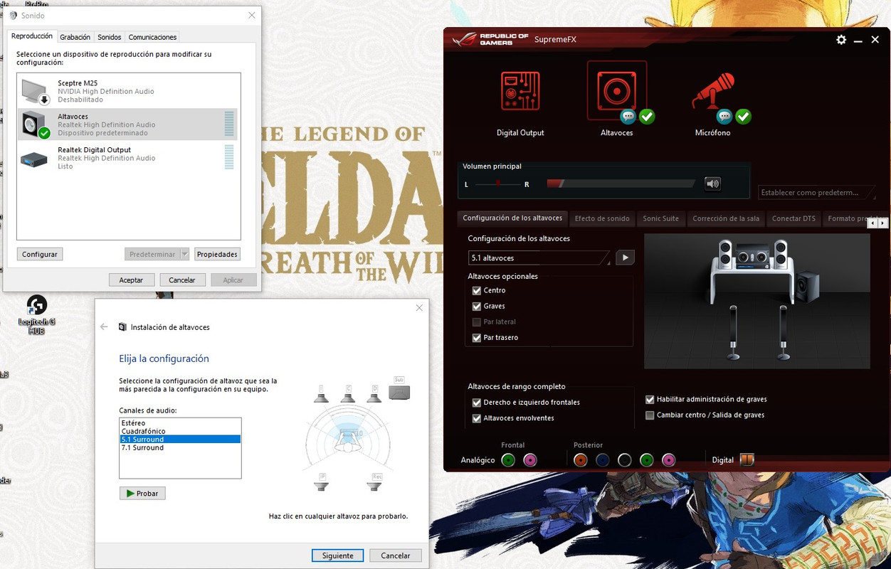Click the green checkmark badge on Micrófono
Image resolution: width=891 pixels, height=569 pixels.
[x=743, y=116]
